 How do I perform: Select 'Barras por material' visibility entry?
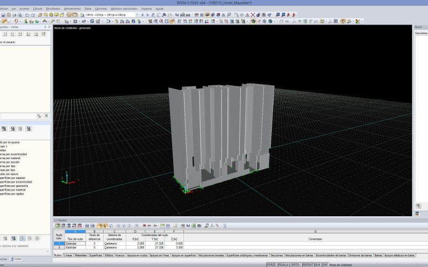[x=10, y=158]
